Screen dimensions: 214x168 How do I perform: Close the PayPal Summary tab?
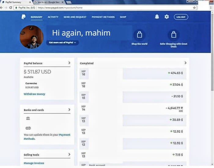[x=30, y=2]
